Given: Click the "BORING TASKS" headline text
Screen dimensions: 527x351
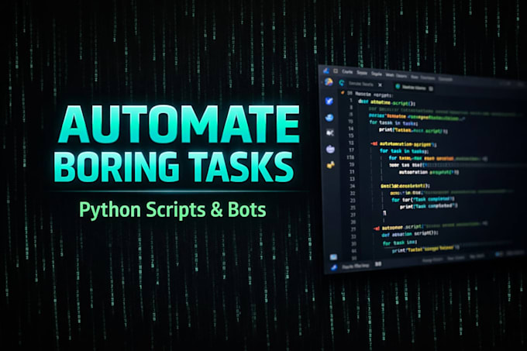Looking at the screenshot, I should (174, 167).
